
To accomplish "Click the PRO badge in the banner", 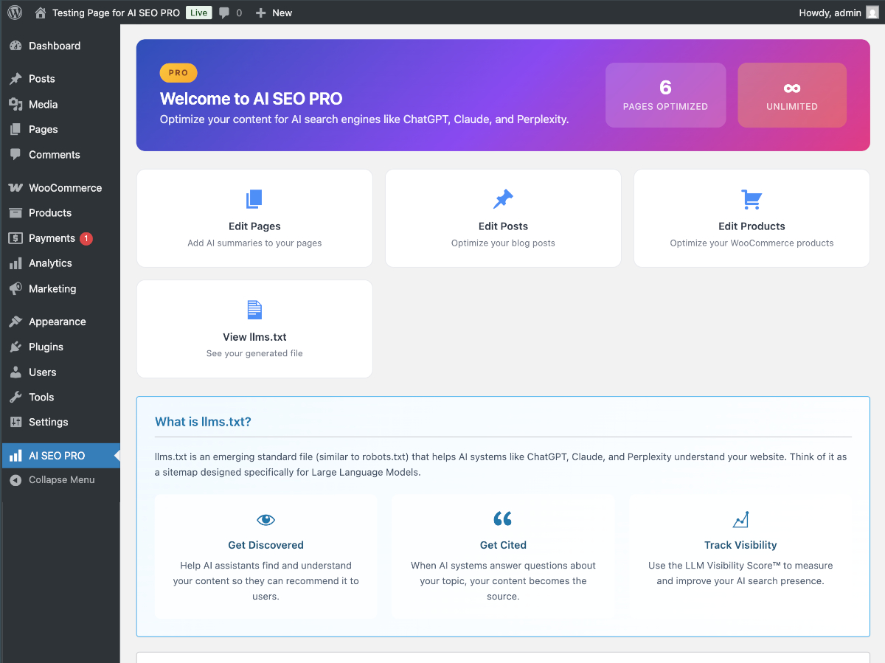I will click(178, 73).
